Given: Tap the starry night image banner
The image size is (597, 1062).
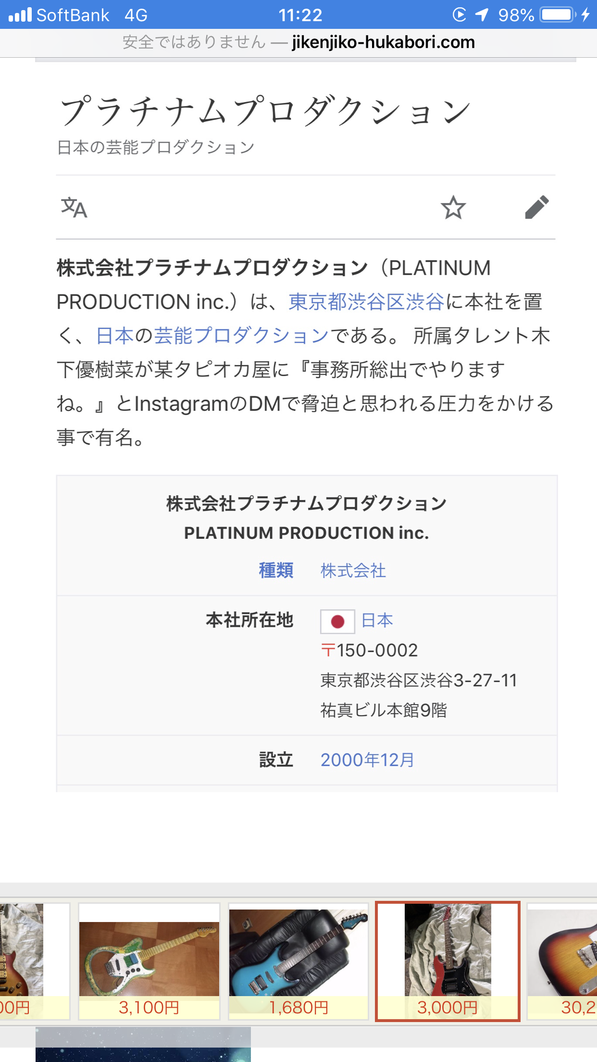Looking at the screenshot, I should [143, 1044].
